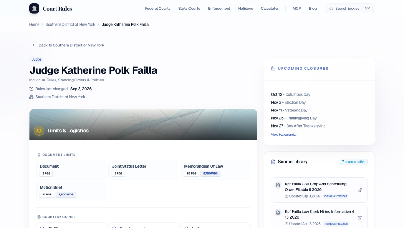Visit the Blog

(313, 9)
